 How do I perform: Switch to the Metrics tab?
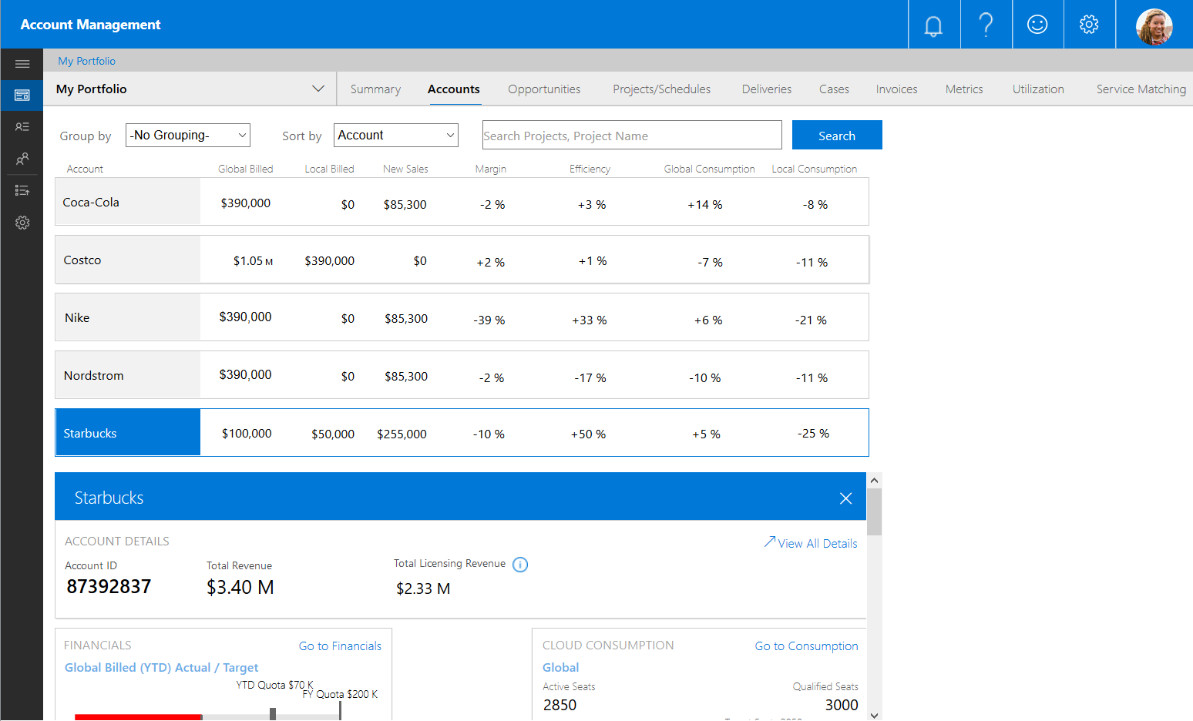(964, 89)
